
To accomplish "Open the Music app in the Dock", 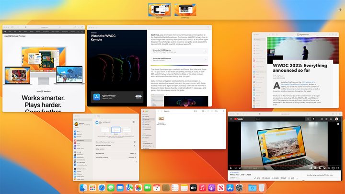I will [x=202, y=188].
